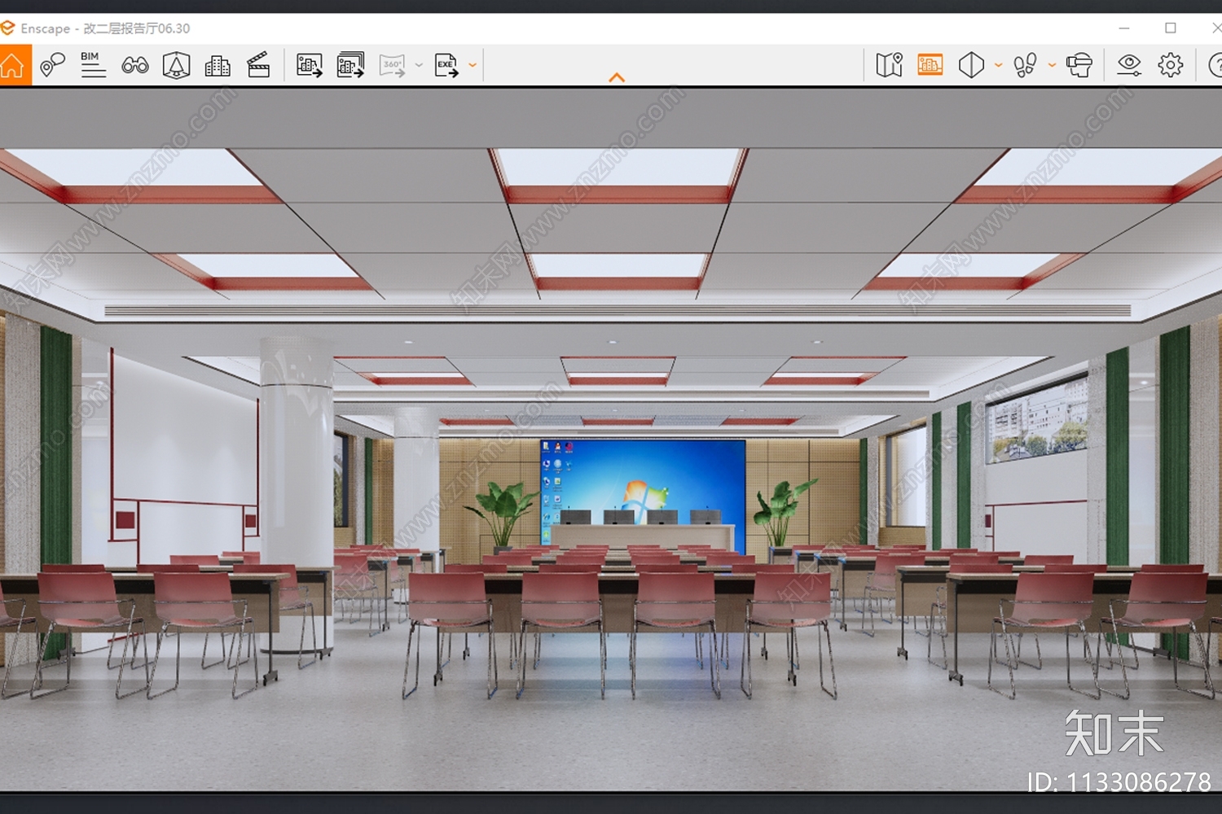Open the collaborative annotations pin icon
The image size is (1222, 814).
click(52, 65)
